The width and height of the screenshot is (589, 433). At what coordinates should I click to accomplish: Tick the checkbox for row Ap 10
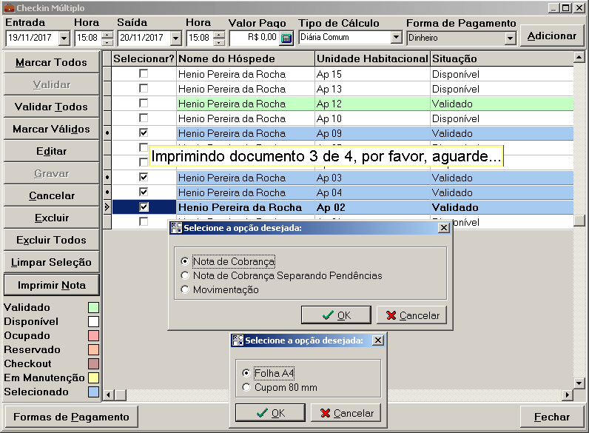click(143, 118)
